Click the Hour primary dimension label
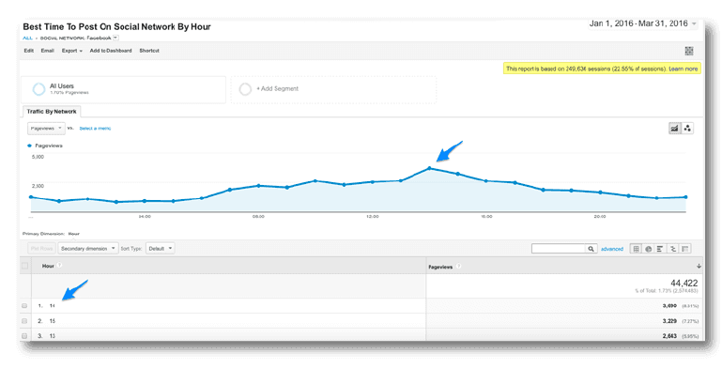Viewport: 722px width, 384px height. point(73,234)
